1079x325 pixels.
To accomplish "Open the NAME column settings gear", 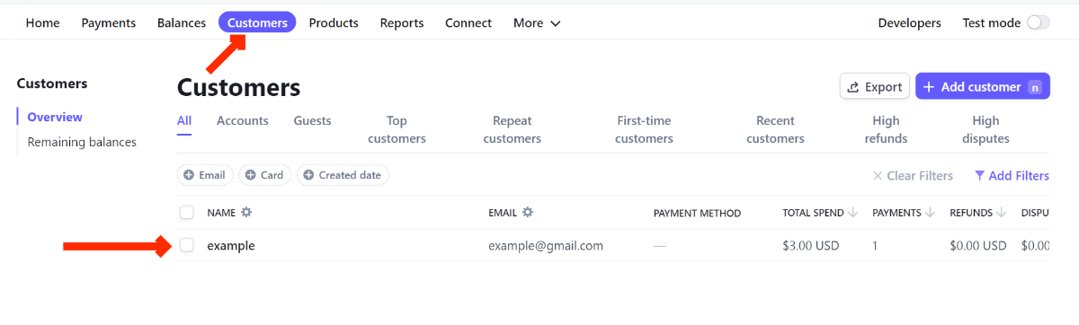I will 246,213.
